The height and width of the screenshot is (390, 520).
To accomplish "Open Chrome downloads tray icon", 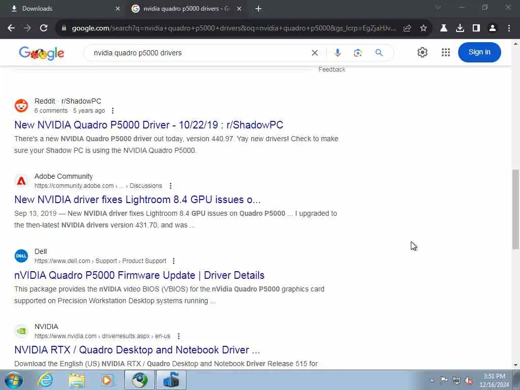I will pos(460,28).
